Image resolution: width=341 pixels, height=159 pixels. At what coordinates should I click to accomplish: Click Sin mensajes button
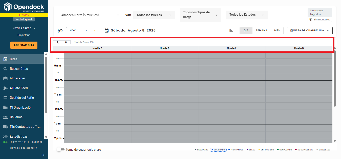coord(320,19)
